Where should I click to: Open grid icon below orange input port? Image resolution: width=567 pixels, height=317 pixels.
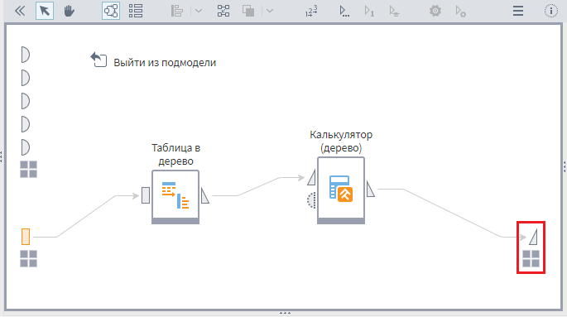click(29, 259)
